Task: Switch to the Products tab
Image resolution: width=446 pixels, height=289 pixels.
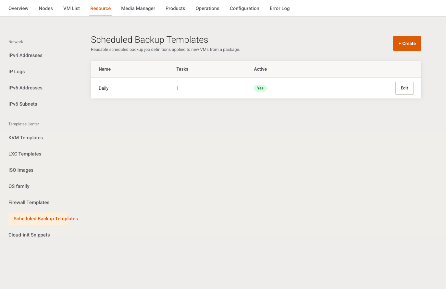Action: coord(175,8)
